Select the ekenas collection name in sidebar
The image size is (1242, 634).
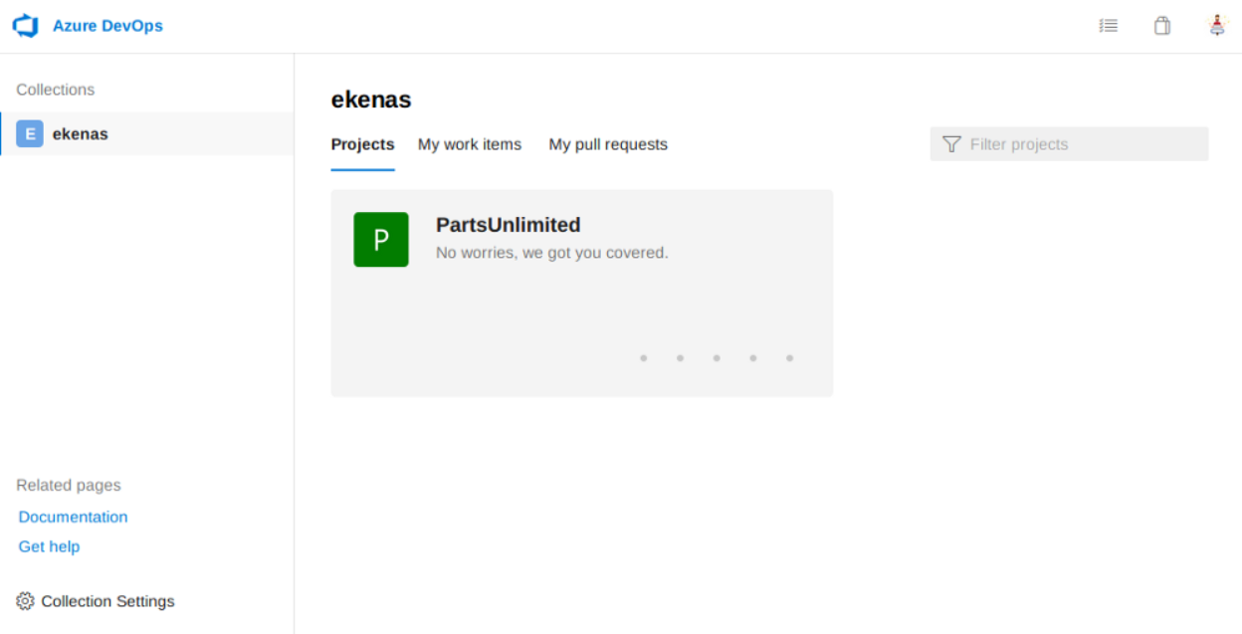pos(81,134)
